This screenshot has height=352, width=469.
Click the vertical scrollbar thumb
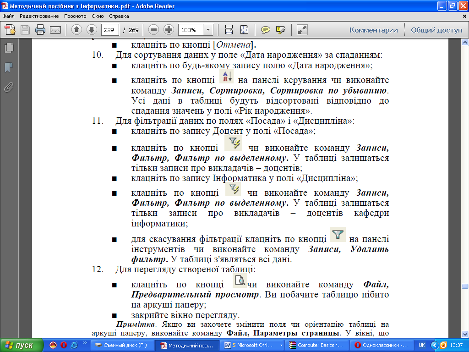[x=465, y=286]
